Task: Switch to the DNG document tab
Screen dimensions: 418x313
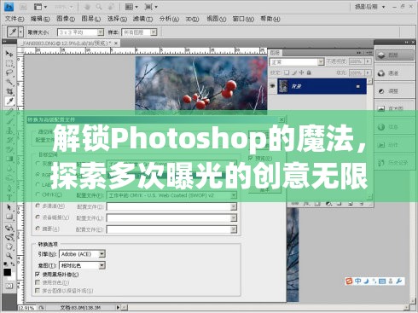Action: tap(68, 43)
